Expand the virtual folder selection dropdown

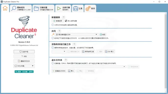click(x=89, y=67)
